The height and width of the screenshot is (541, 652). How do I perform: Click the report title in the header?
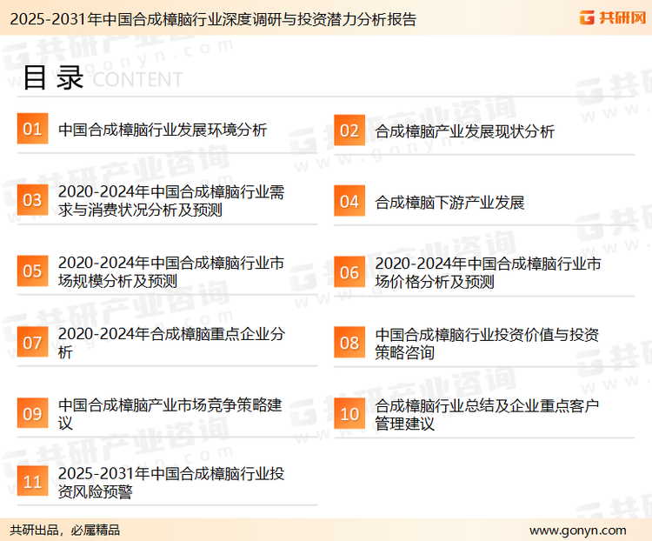213,19
